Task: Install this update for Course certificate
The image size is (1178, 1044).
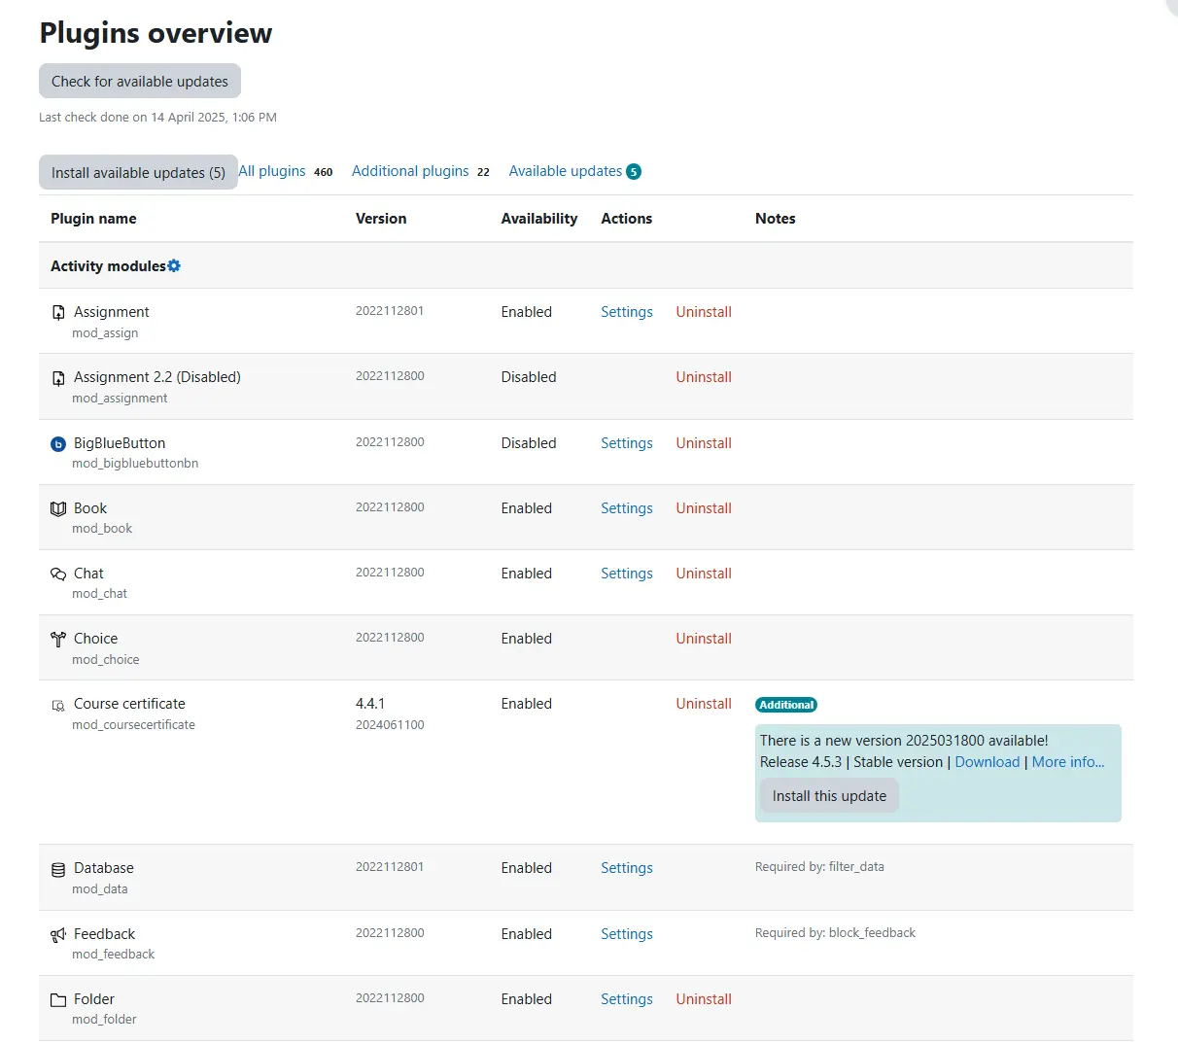Action: (829, 796)
